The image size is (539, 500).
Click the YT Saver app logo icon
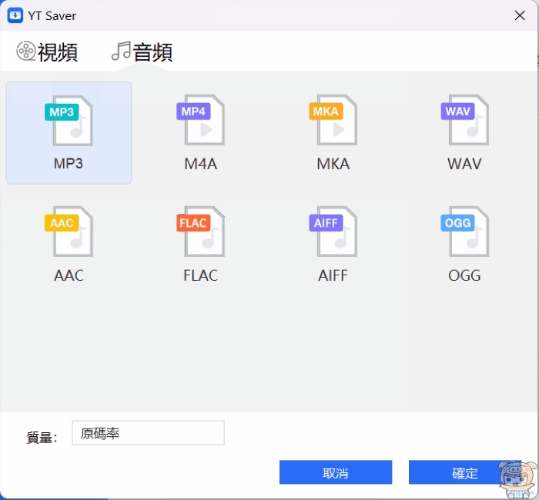click(15, 15)
